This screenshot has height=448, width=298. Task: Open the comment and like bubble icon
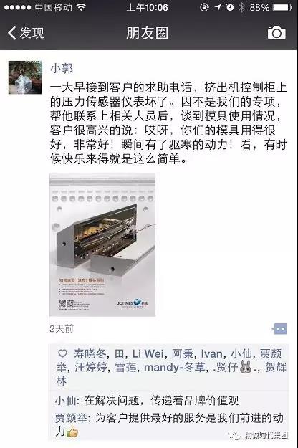click(279, 329)
